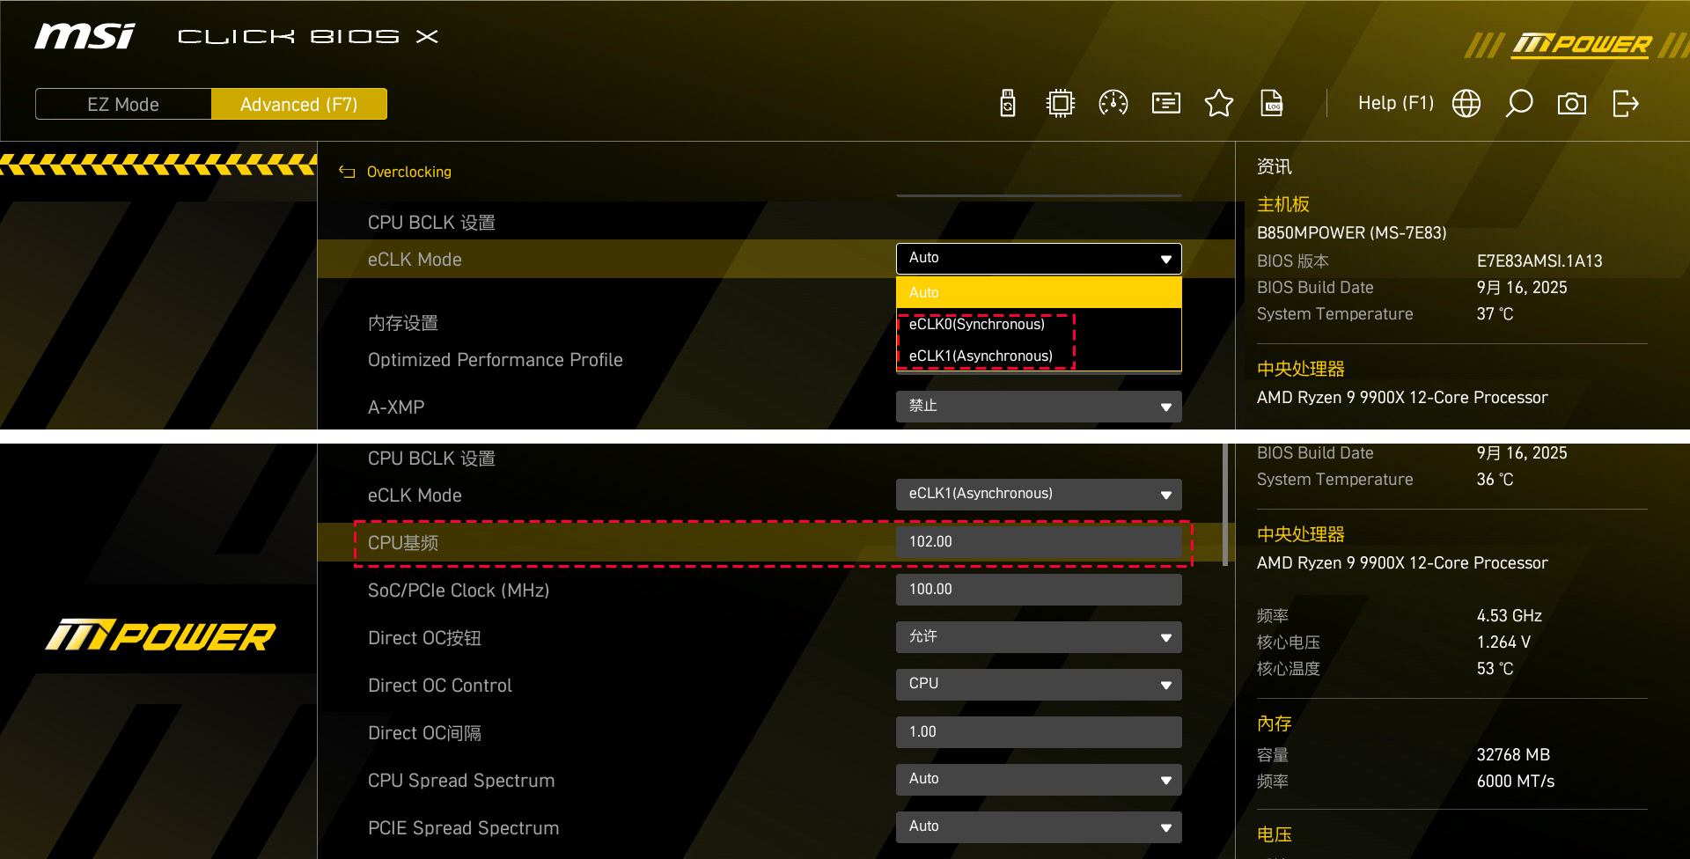1690x859 pixels.
Task: Go back using the Overclocking arrow icon
Action: (x=347, y=173)
